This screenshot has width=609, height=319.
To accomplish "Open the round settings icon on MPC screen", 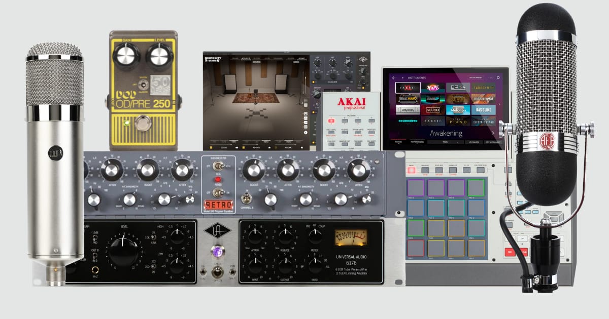I will tap(498, 77).
